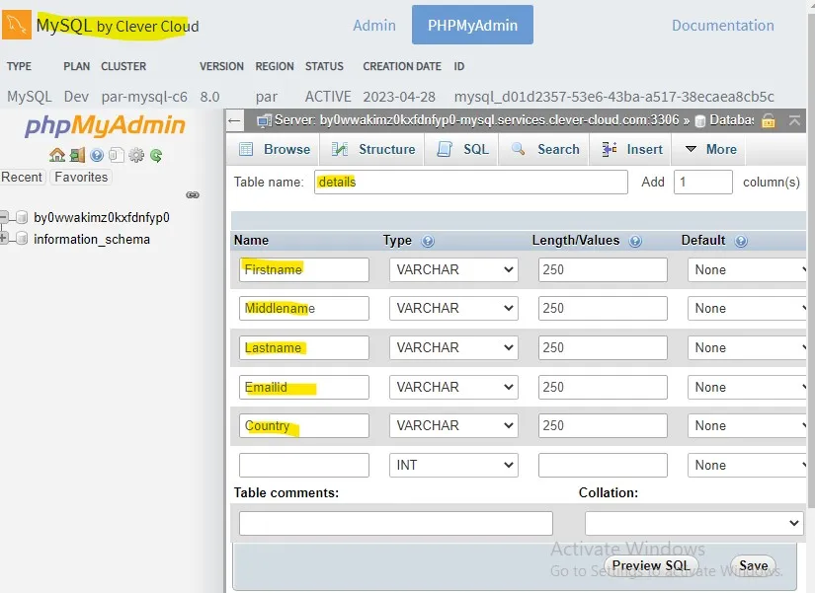Click the collapse-up icon at breadcrumb bar end

[x=794, y=120]
